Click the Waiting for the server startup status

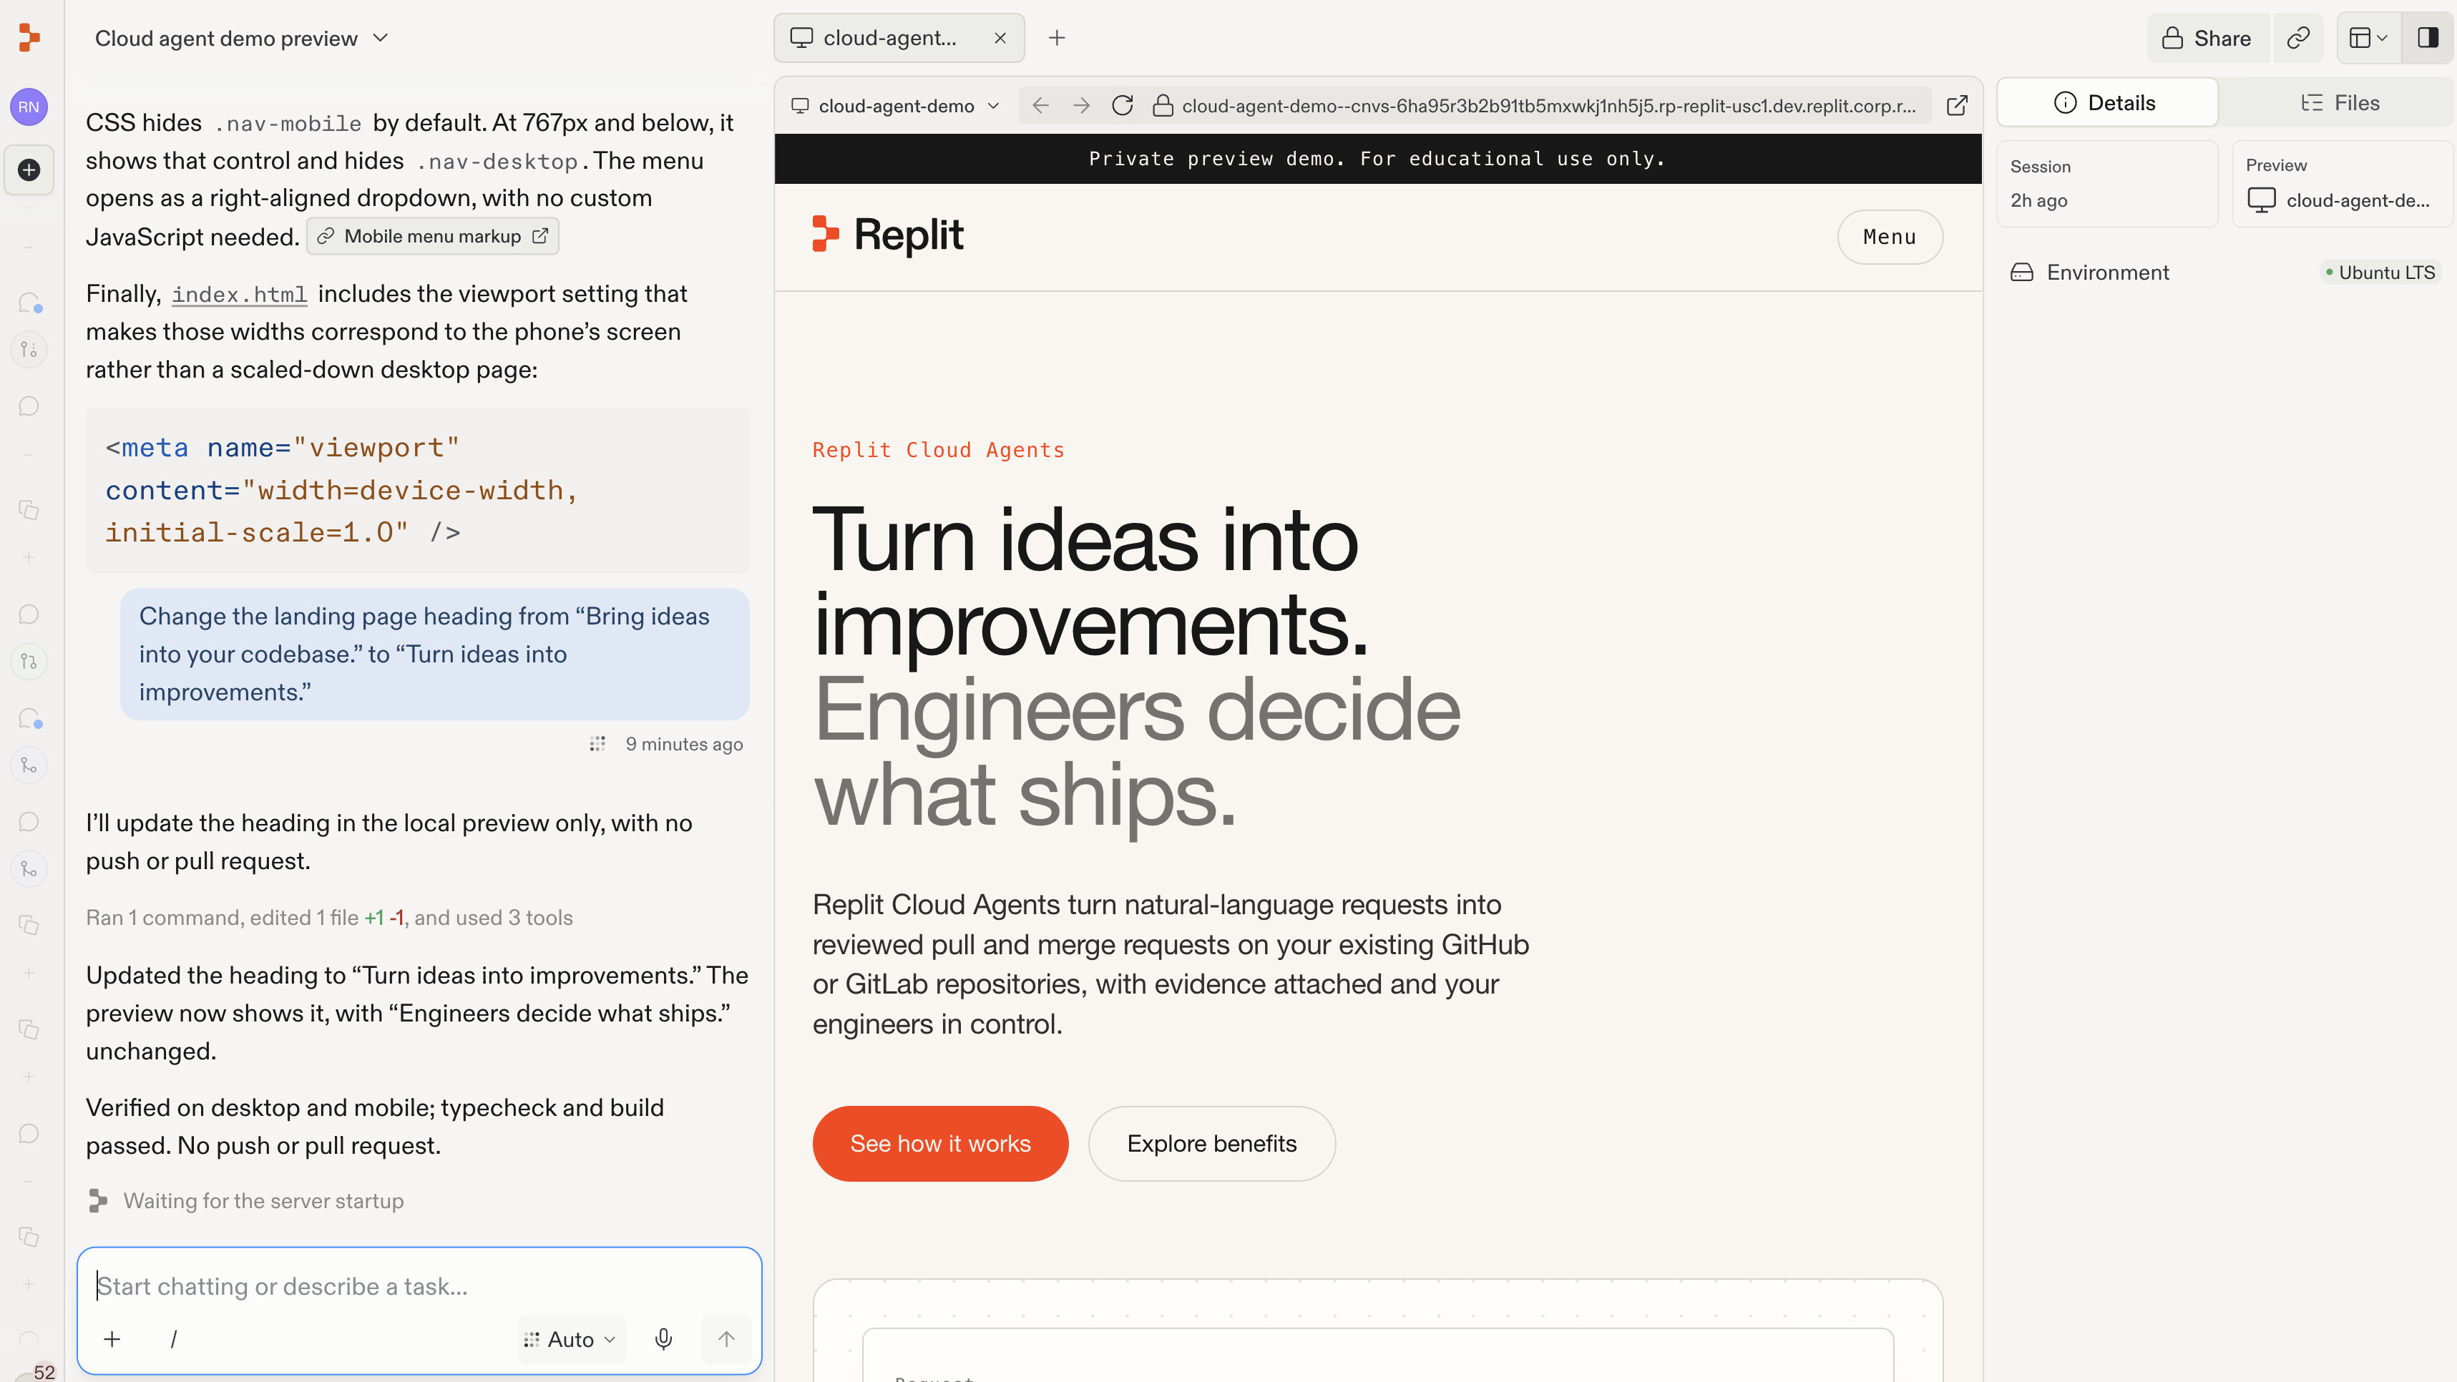coord(245,1201)
